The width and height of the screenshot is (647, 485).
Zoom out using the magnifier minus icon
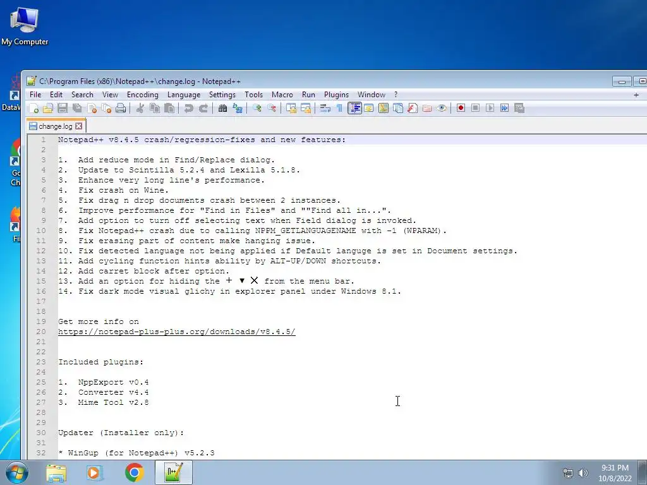(272, 108)
